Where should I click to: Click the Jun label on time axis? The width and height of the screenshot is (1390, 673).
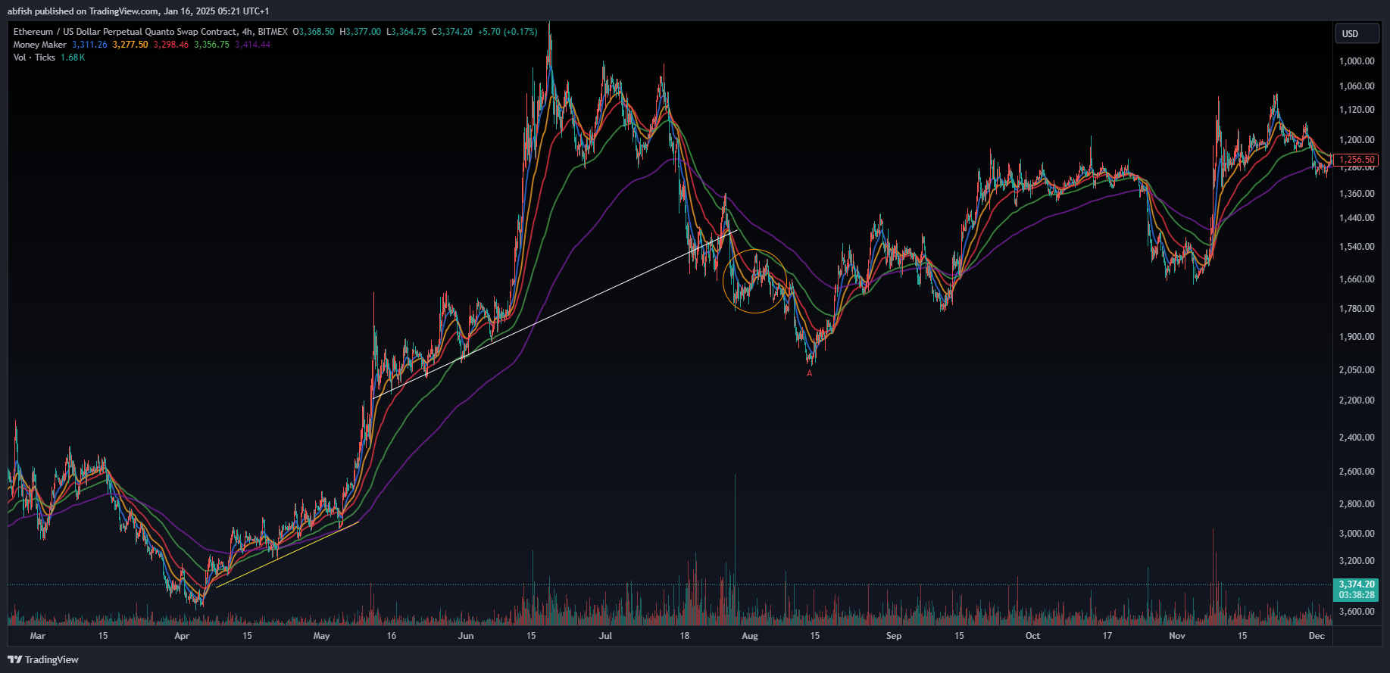click(466, 636)
